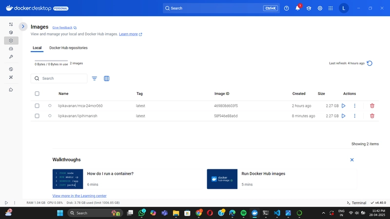Image resolution: width=390 pixels, height=219 pixels.
Task: Check the lipikavanan/lipihimanish row checkbox
Action: tap(37, 116)
